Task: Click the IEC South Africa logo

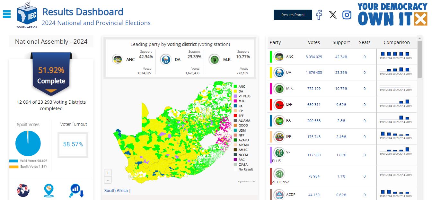Action: [x=27, y=15]
